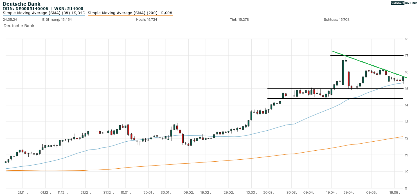Click y-axis label 16
Screen dimensions: 419x194
pyautogui.click(x=406, y=72)
